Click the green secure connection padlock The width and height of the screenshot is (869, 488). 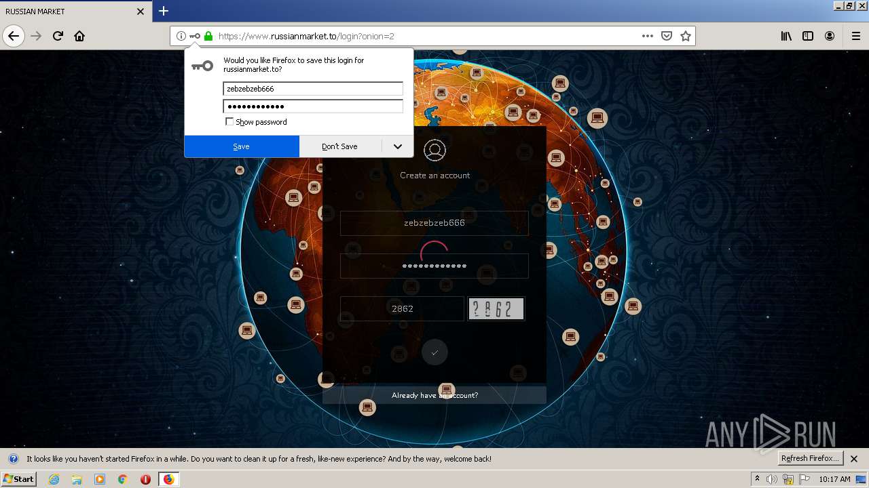click(x=208, y=36)
